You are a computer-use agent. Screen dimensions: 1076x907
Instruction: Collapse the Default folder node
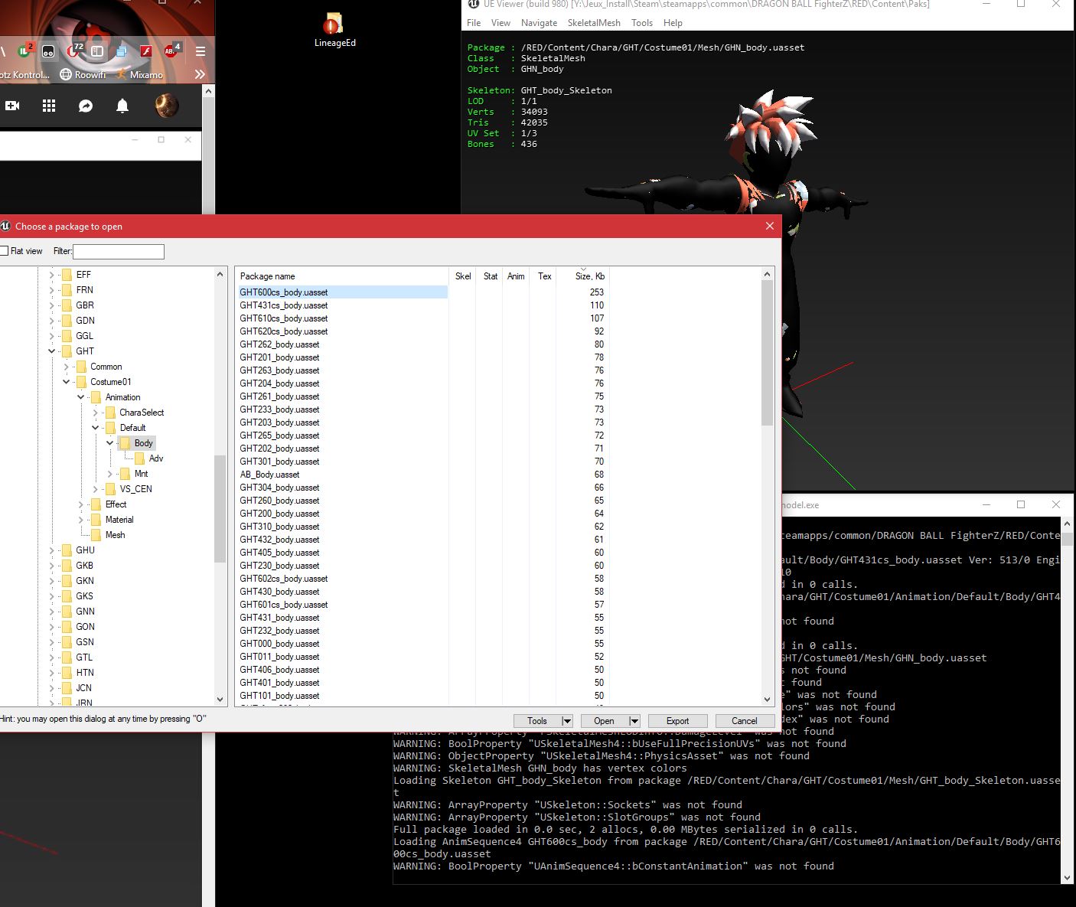(x=96, y=428)
